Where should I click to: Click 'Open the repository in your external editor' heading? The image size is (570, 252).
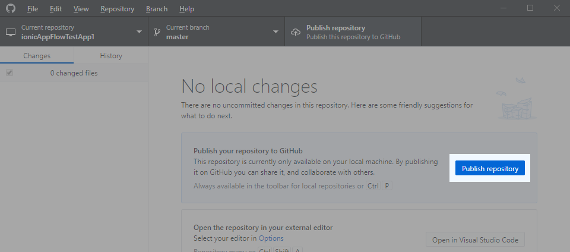[263, 228]
